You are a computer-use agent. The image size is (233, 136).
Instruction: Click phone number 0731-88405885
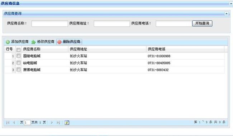[x=159, y=63]
